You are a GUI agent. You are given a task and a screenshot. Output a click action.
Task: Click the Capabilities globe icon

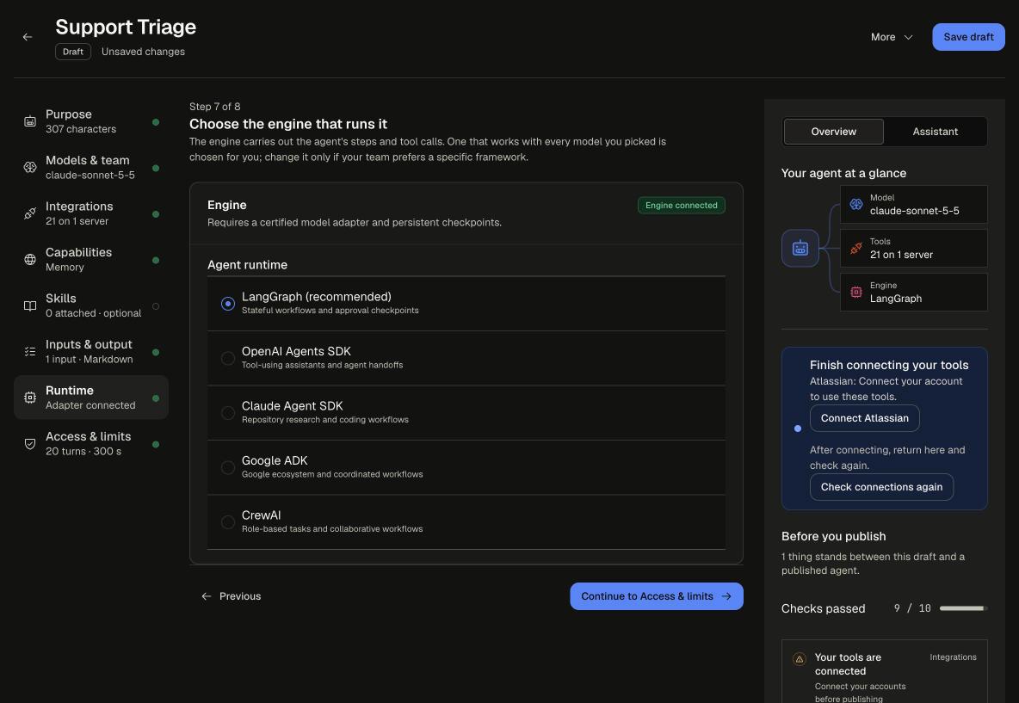pyautogui.click(x=30, y=260)
